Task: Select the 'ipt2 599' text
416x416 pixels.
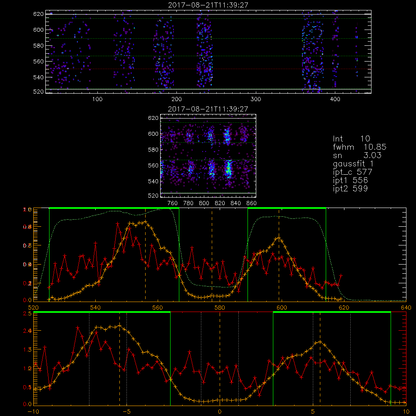Action: click(x=350, y=188)
